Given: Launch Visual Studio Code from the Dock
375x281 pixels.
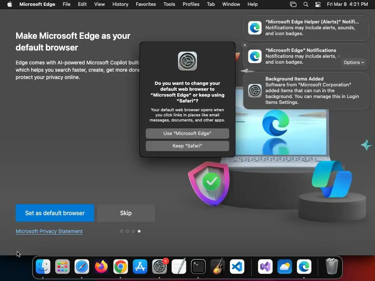Looking at the screenshot, I should coord(237,266).
